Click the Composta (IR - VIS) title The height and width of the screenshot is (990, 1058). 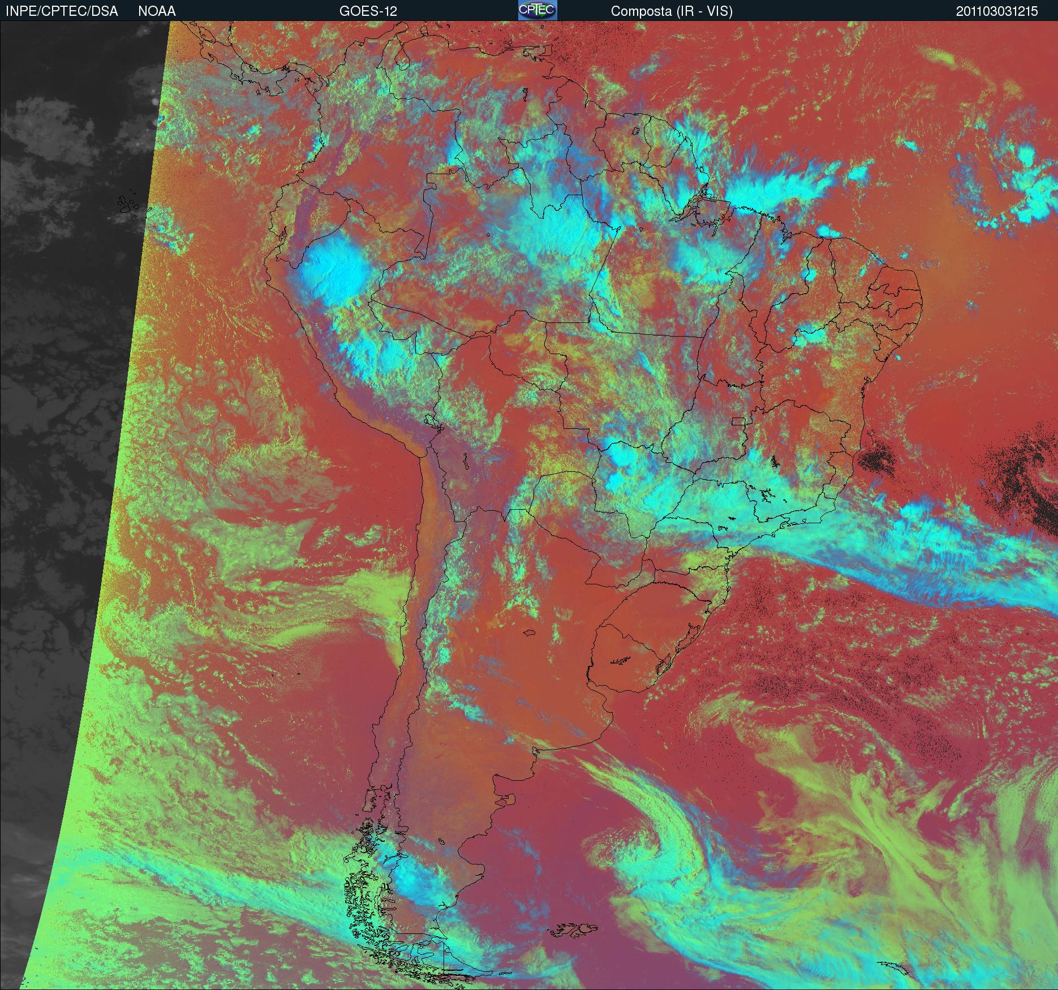point(672,11)
